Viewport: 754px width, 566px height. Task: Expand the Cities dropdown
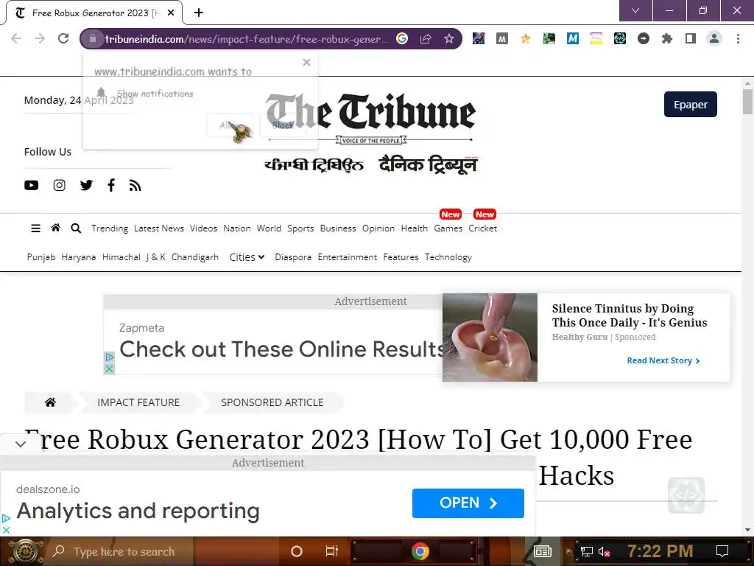tap(247, 257)
